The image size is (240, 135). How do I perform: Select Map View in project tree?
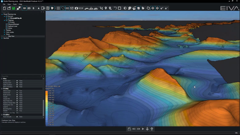click(11, 36)
